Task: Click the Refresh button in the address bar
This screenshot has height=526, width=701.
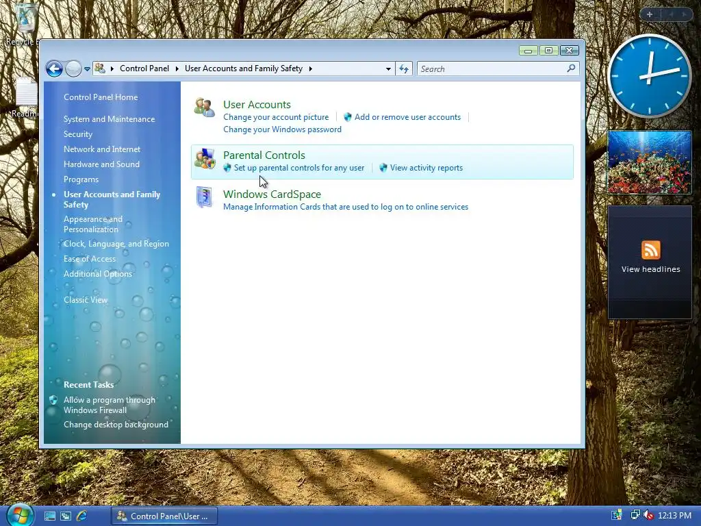Action: 404,69
